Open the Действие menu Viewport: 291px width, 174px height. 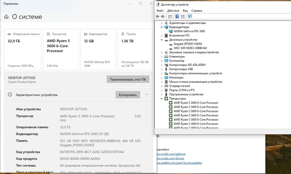point(173,11)
